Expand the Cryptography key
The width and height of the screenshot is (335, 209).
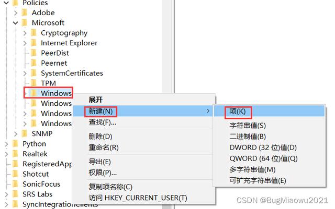(x=25, y=33)
